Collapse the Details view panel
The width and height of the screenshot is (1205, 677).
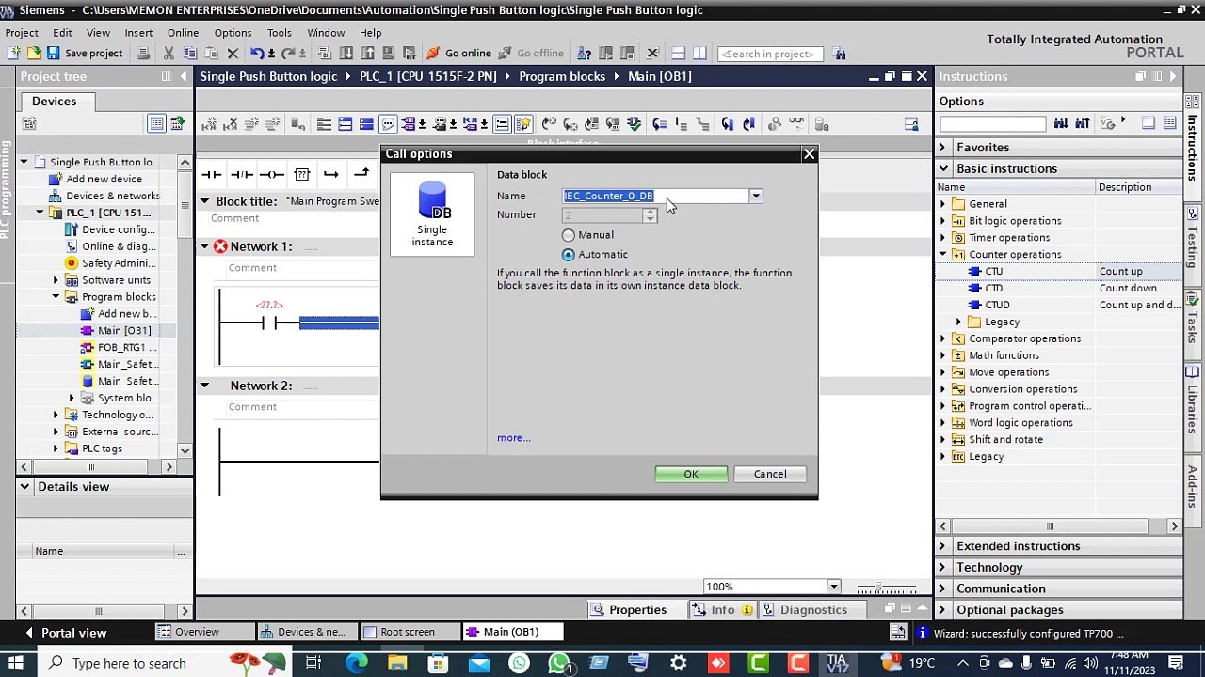24,487
